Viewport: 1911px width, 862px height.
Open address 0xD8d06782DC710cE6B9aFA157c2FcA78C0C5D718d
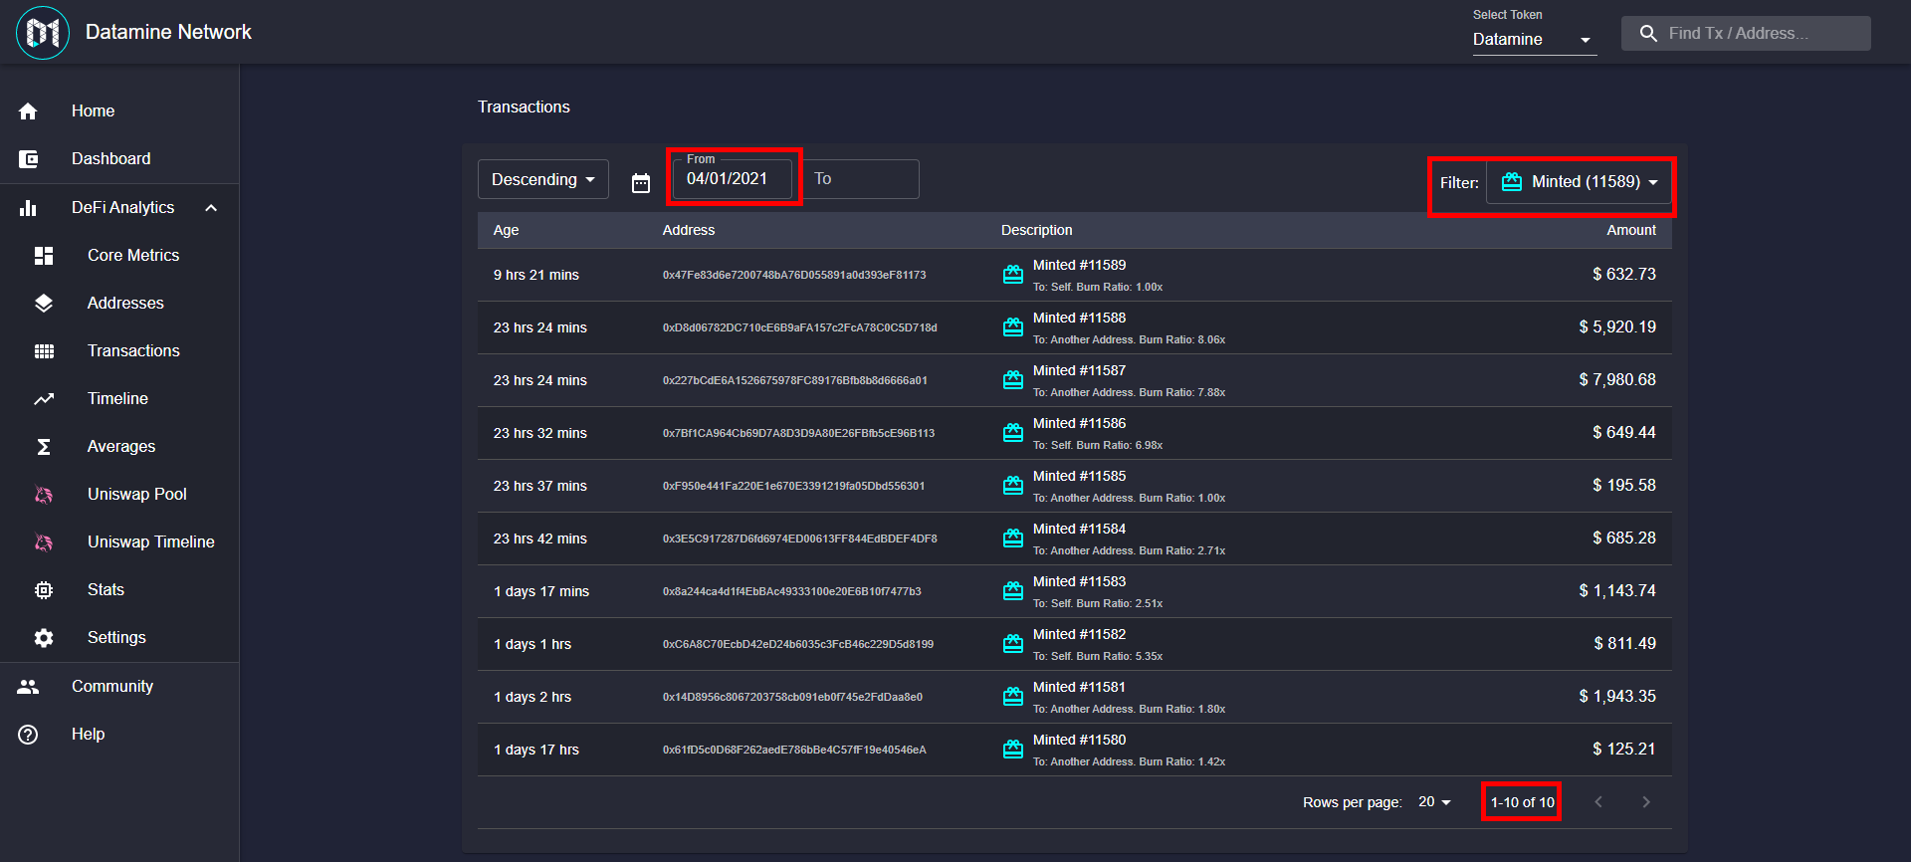[800, 327]
